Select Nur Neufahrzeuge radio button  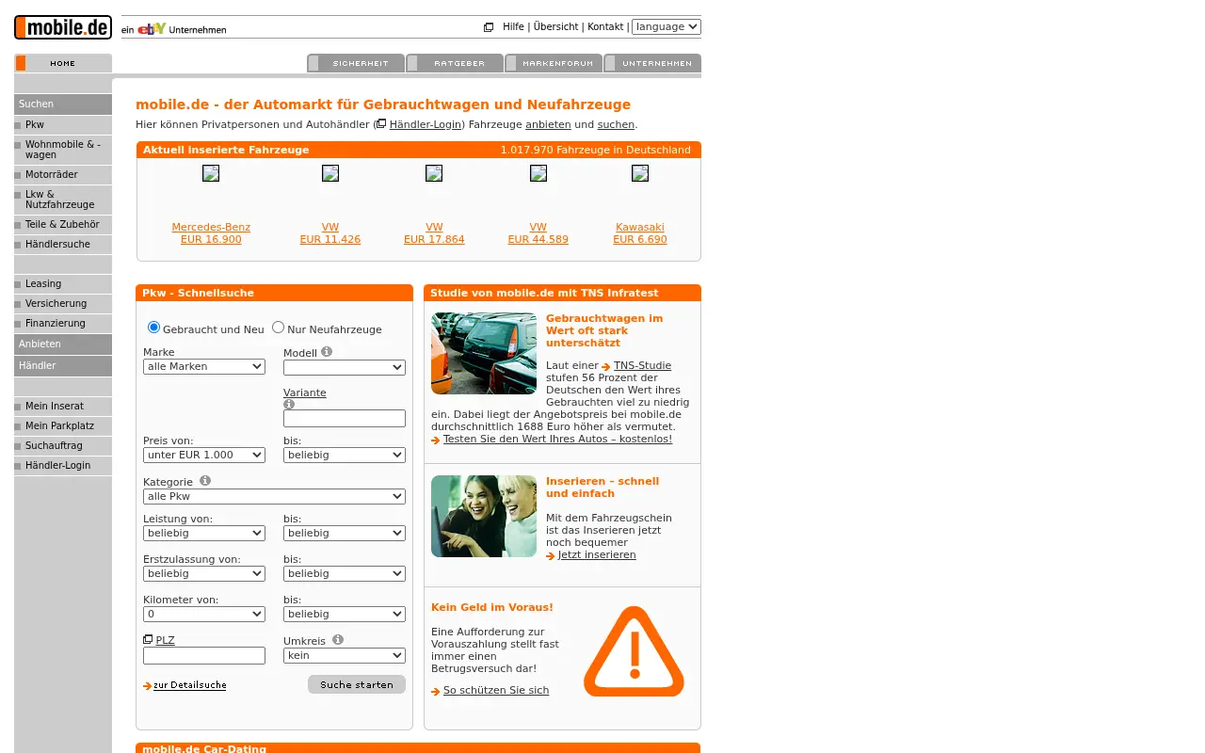point(278,328)
